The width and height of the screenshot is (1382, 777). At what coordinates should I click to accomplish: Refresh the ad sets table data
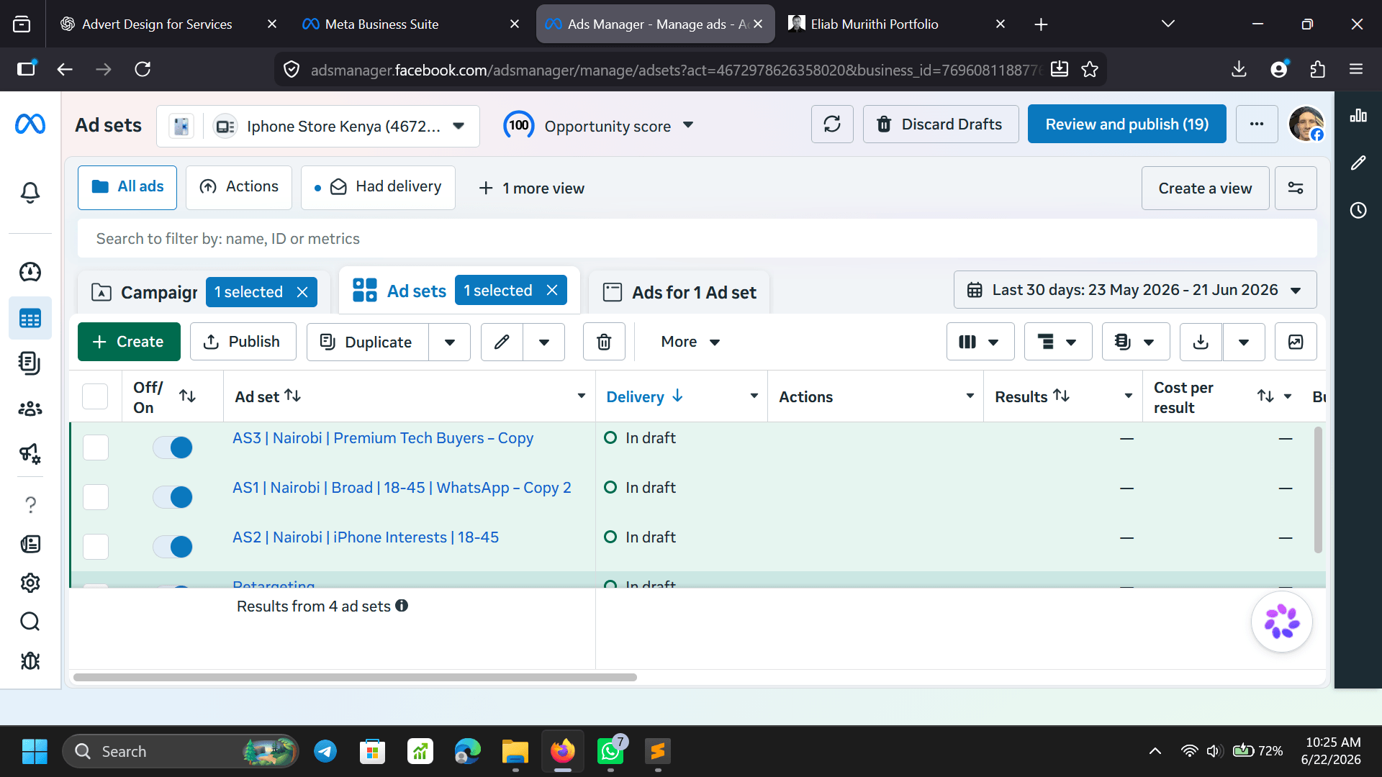(x=832, y=124)
